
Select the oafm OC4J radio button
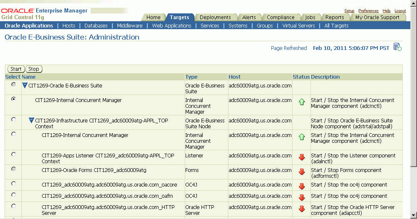tap(13, 195)
